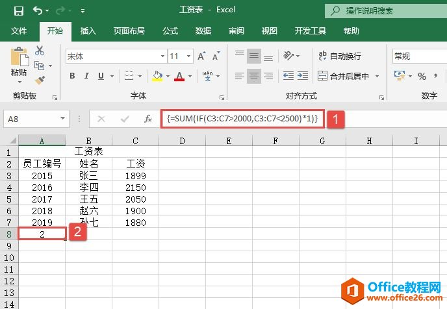The image size is (447, 309).
Task: Click the yellow fill color swatch
Action: pos(157,77)
